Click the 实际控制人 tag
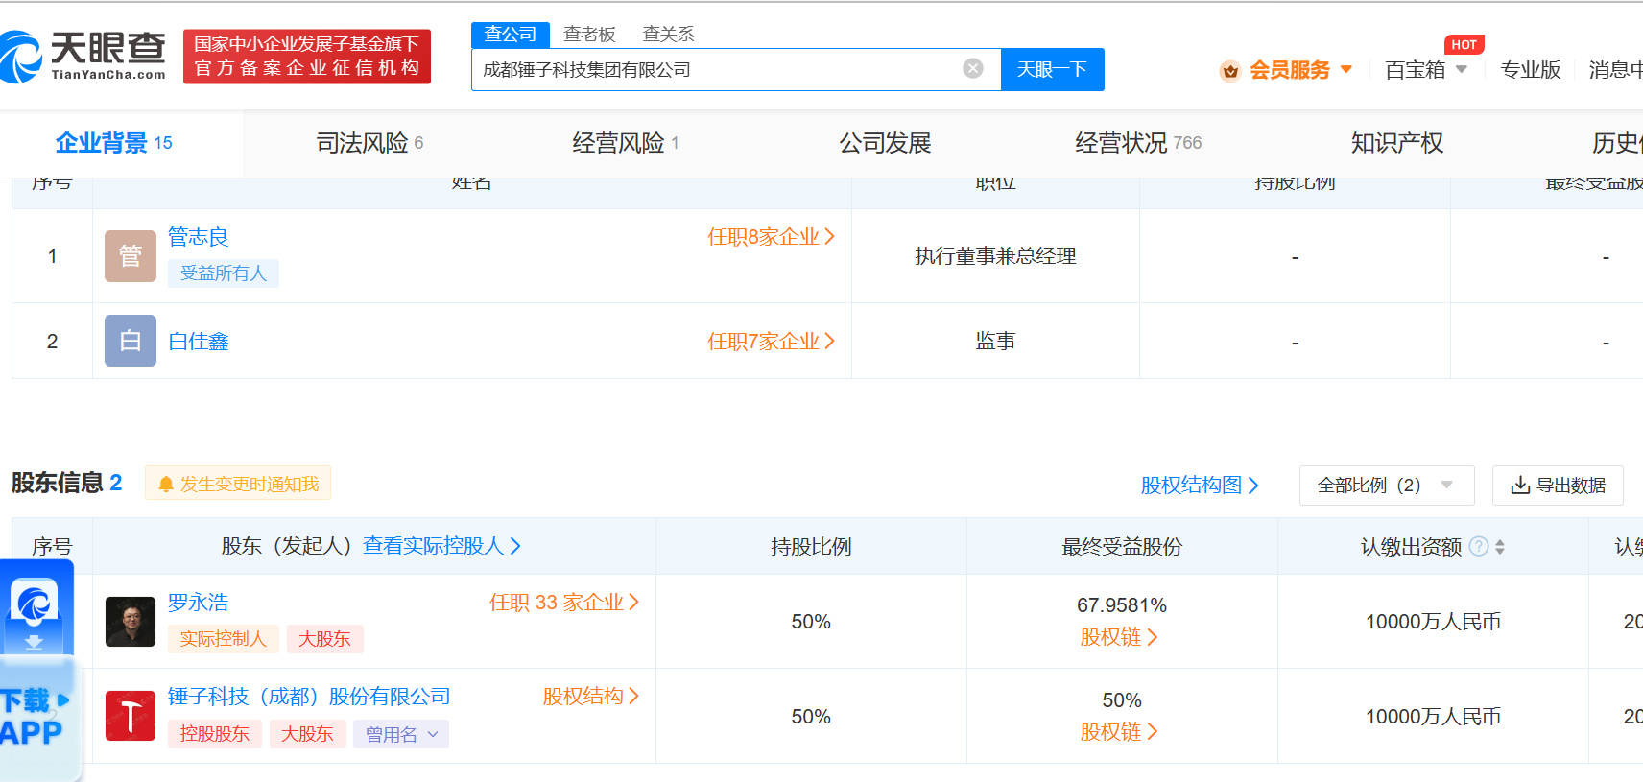The image size is (1643, 782). [x=224, y=639]
